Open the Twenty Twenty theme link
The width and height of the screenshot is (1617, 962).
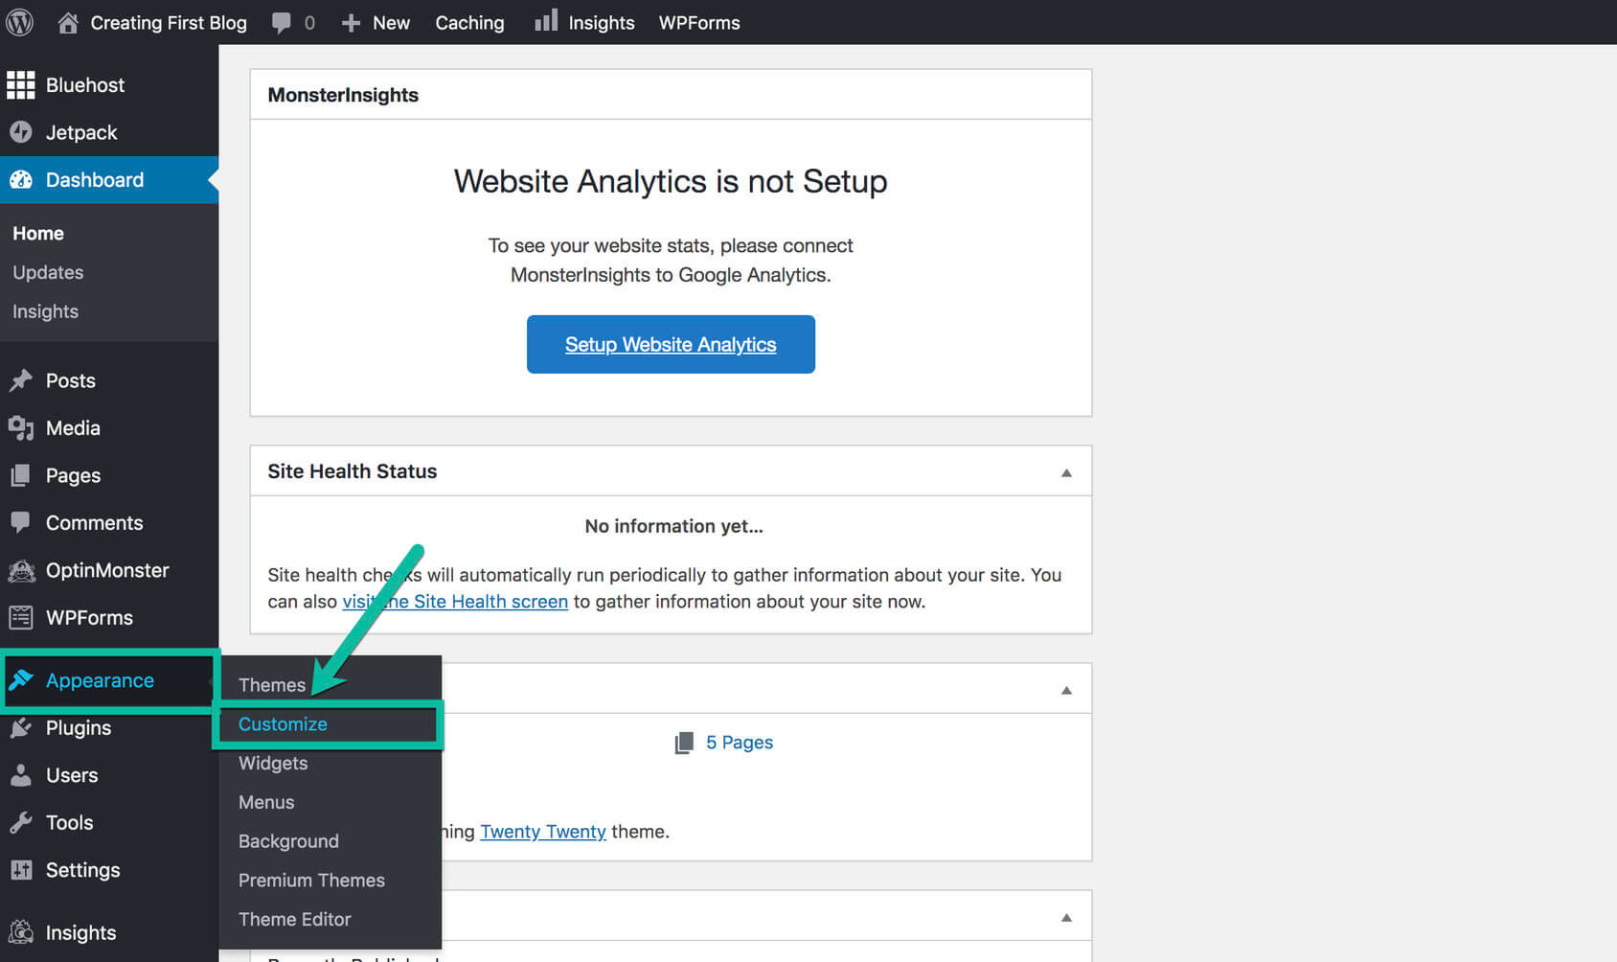pyautogui.click(x=542, y=832)
